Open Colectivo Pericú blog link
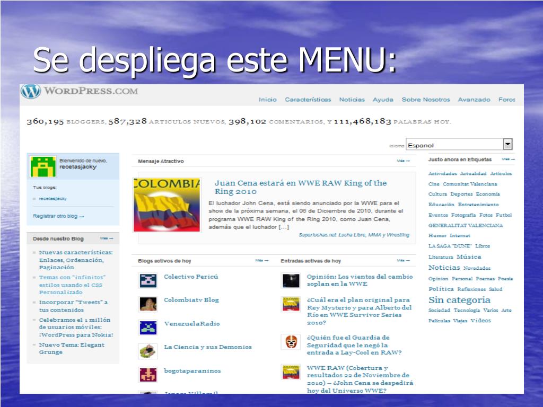Viewport: 543px width, 407px height. click(x=191, y=277)
